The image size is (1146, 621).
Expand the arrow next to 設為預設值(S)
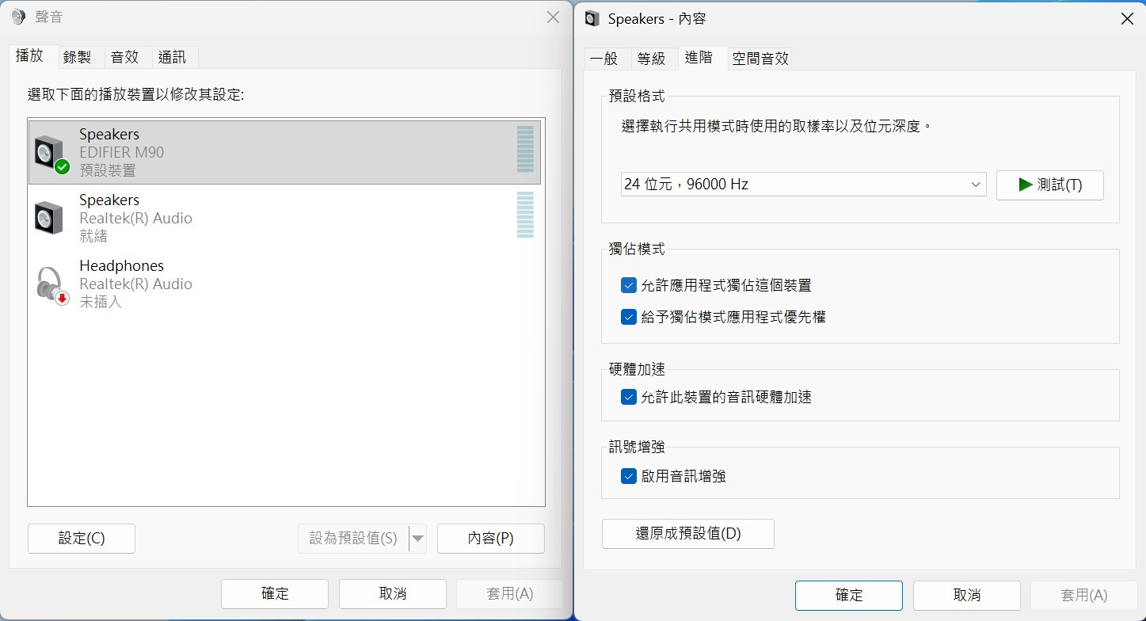pyautogui.click(x=418, y=539)
